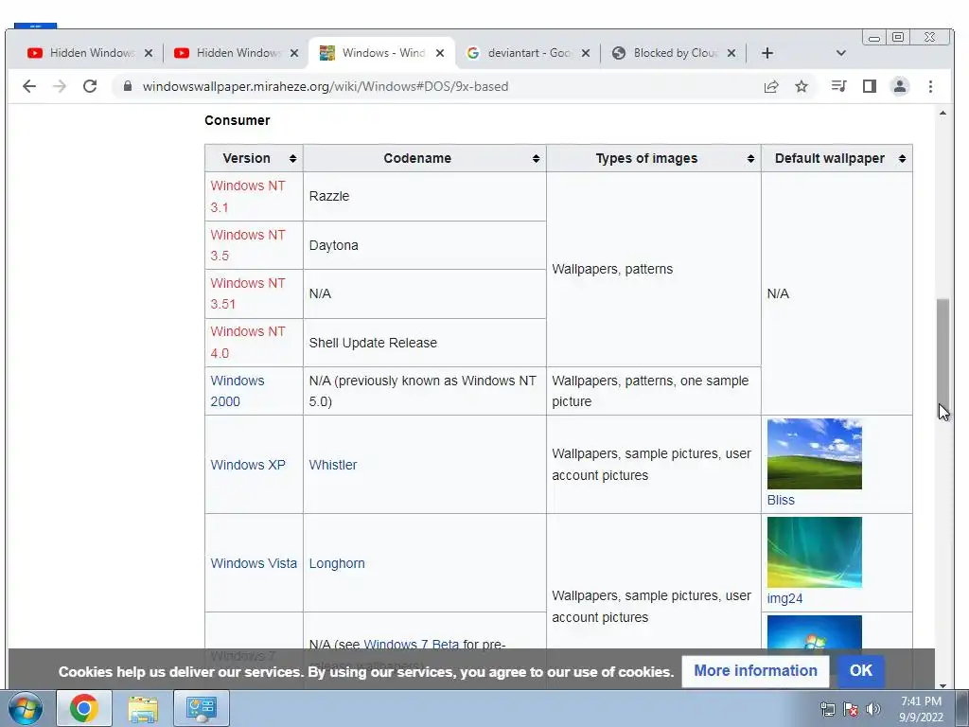Viewport: 969px width, 727px height.
Task: Click the address bar URL
Action: pos(326,86)
